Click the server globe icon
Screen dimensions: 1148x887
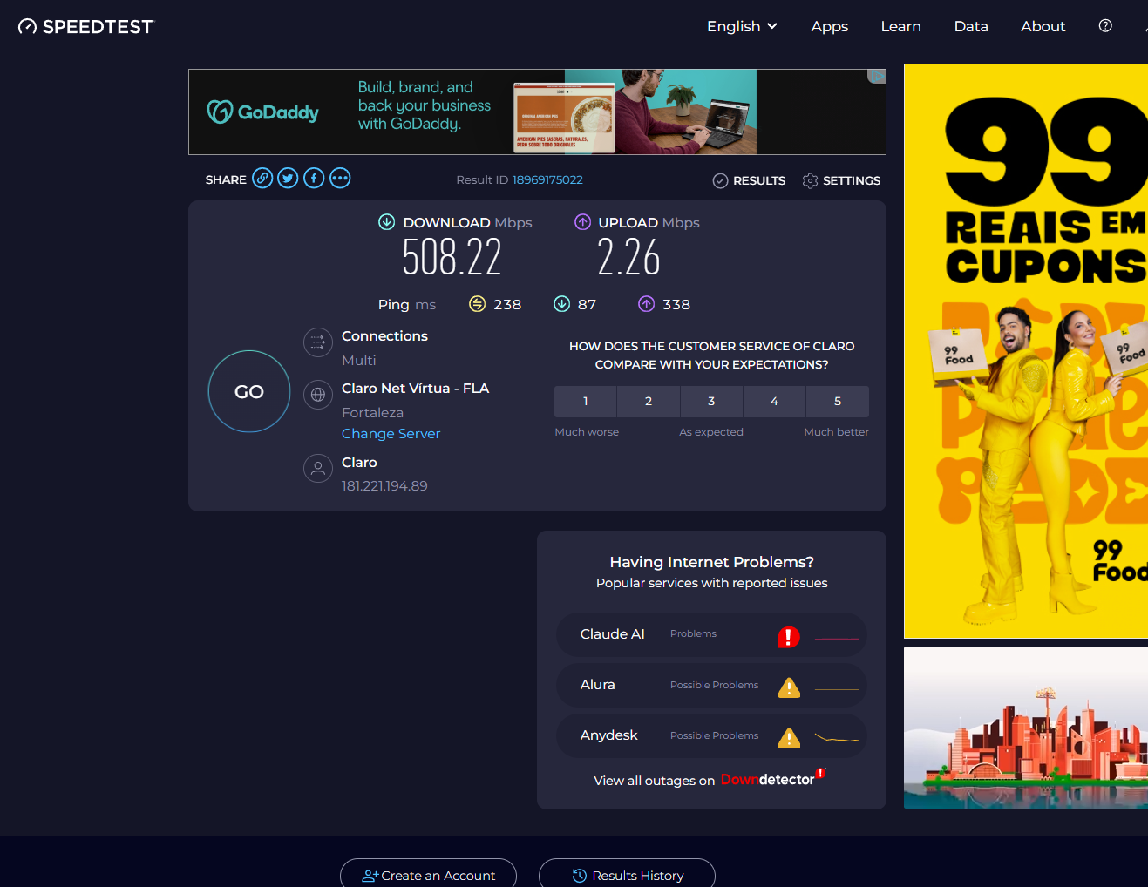[318, 395]
